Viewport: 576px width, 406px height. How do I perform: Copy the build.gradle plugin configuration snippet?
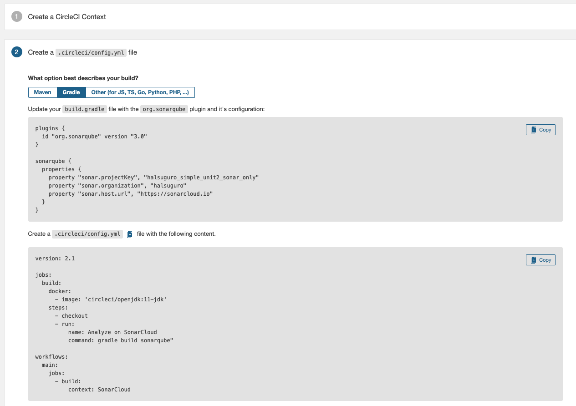(x=540, y=129)
